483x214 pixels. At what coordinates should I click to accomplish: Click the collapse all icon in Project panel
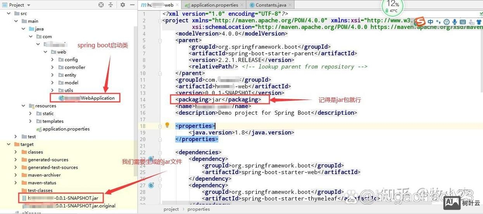point(111,5)
